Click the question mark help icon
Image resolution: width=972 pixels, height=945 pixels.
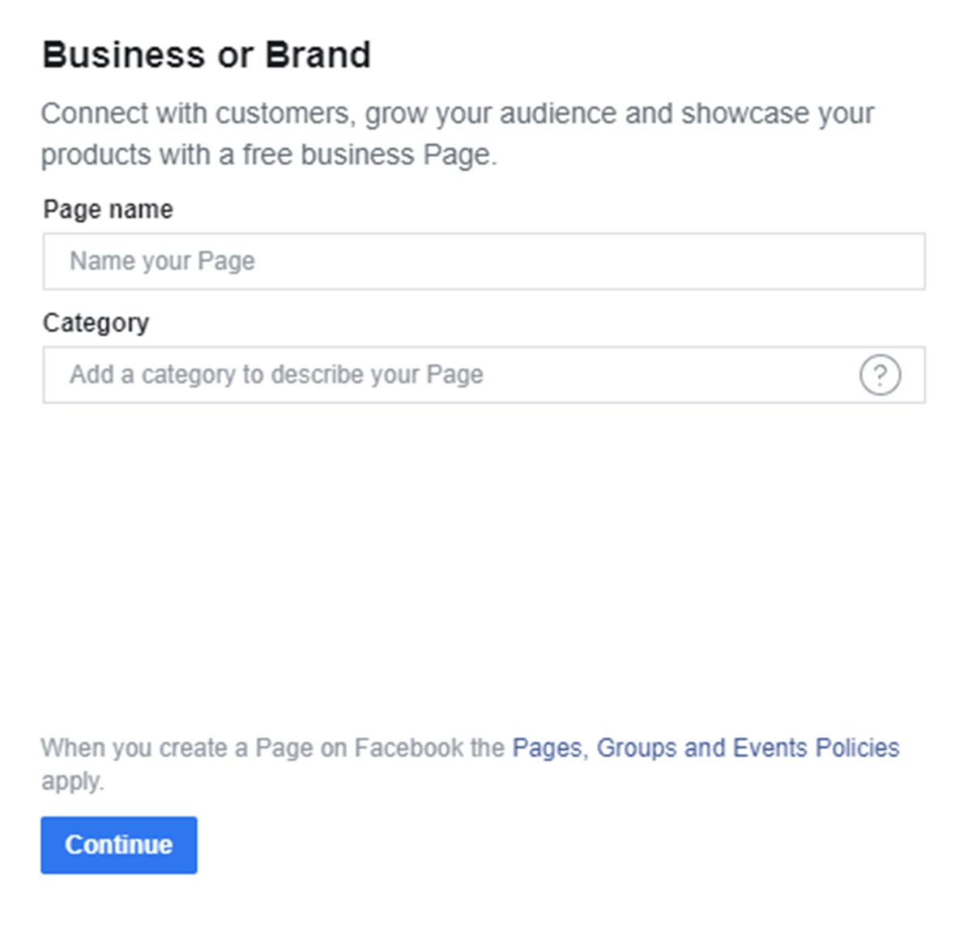click(880, 375)
